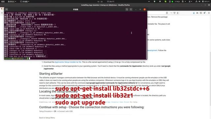Open Firefox library icon
Screen dimensions: 211x119
tap(197, 13)
